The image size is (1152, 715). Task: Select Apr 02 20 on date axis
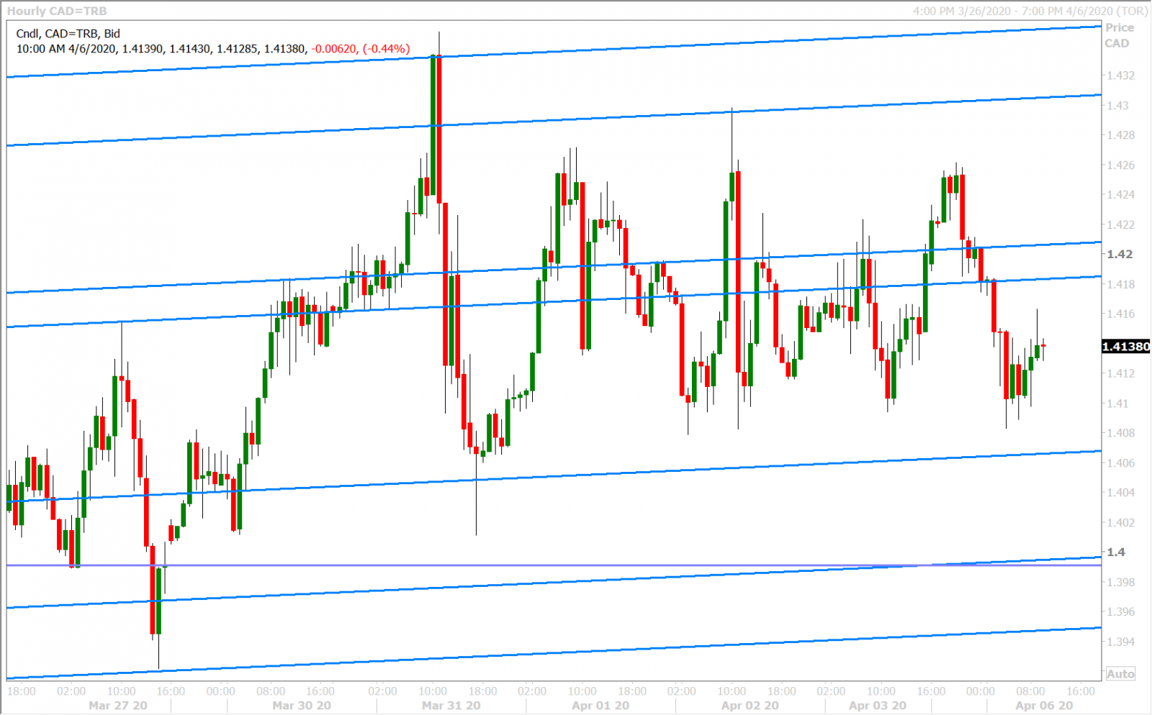[x=750, y=706]
